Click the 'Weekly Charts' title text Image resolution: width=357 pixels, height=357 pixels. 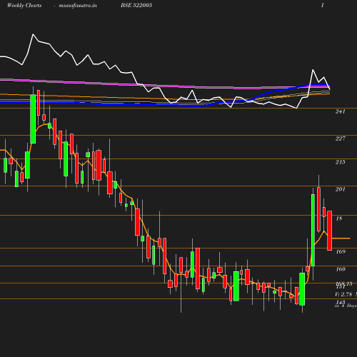tap(24, 5)
